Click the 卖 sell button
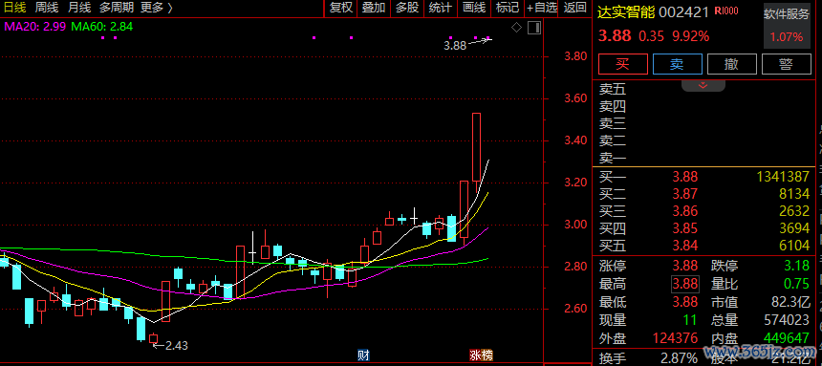 pyautogui.click(x=678, y=64)
